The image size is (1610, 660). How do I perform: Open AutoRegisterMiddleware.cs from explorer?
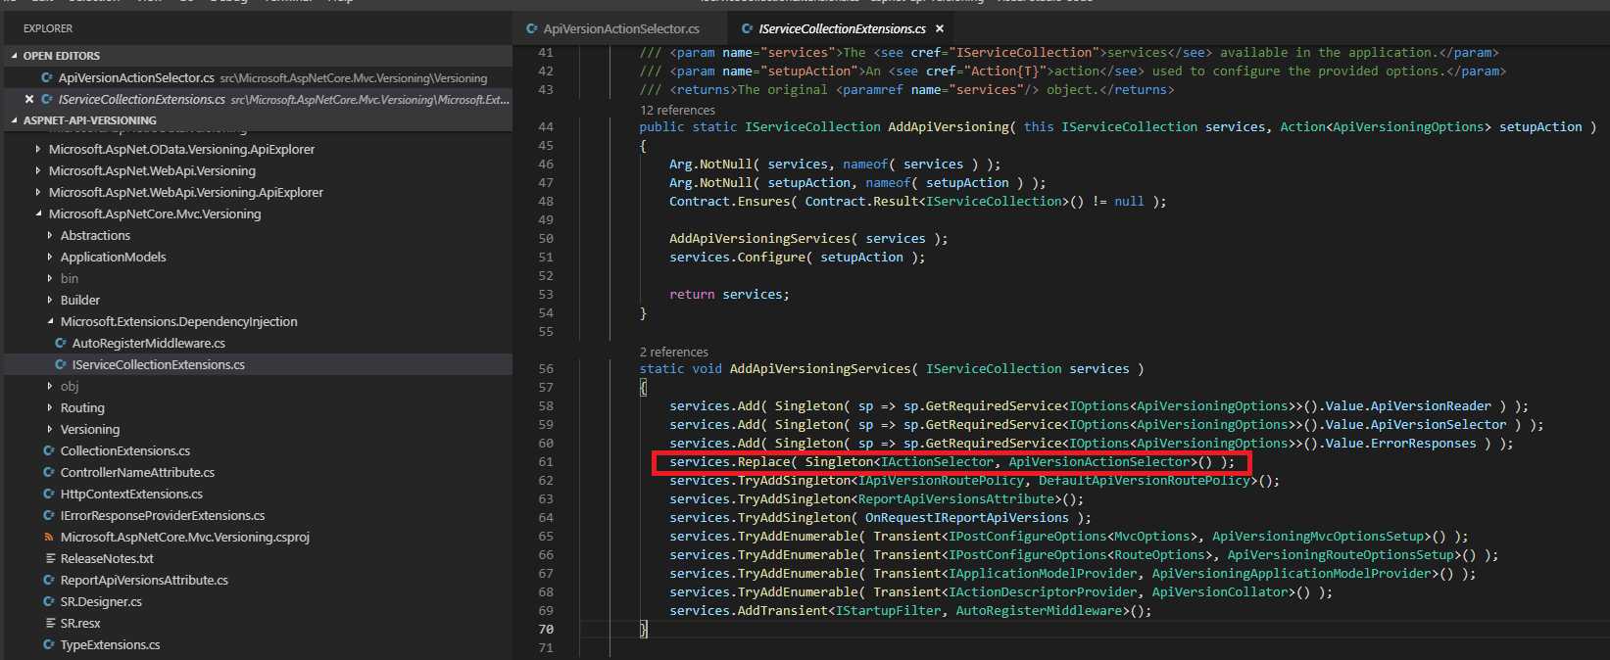click(148, 343)
